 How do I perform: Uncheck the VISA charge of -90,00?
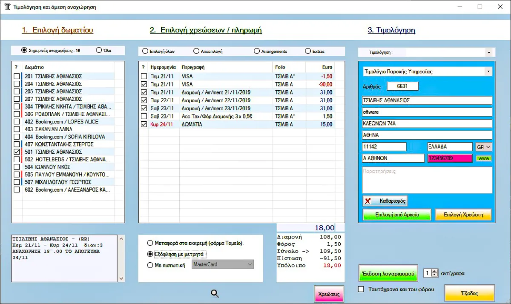point(144,84)
